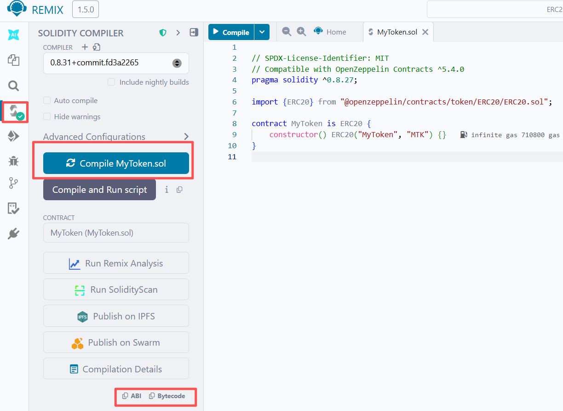Click the empty line 11 in editor
Viewport: 563px width, 411px height.
(x=407, y=156)
